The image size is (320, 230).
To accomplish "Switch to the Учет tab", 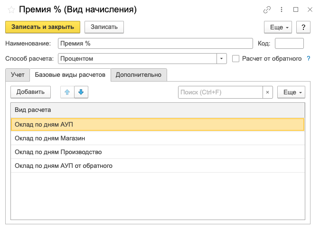I will click(18, 75).
